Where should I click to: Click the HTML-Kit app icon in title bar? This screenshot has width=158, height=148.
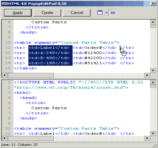[x=5, y=4]
